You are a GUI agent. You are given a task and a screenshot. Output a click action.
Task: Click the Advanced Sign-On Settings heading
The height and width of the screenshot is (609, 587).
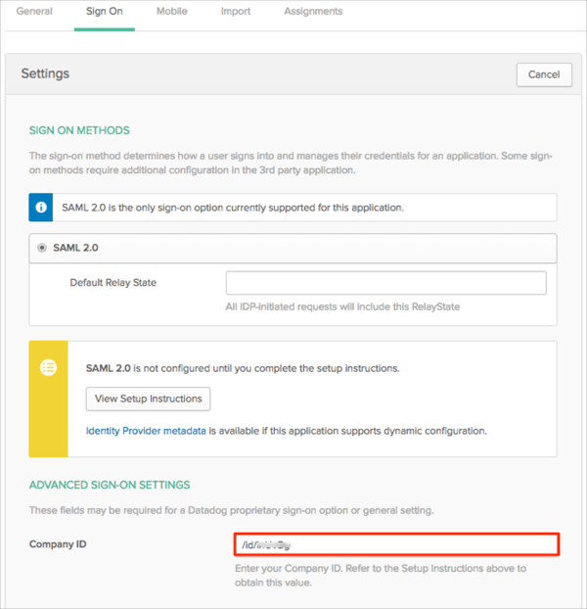pyautogui.click(x=110, y=485)
